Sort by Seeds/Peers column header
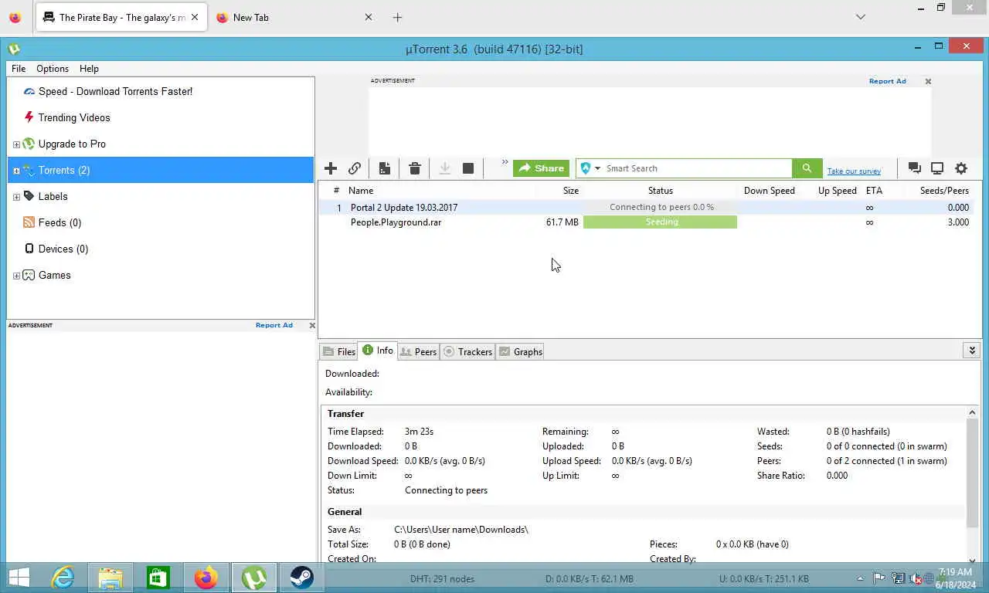The width and height of the screenshot is (989, 593). 944,190
